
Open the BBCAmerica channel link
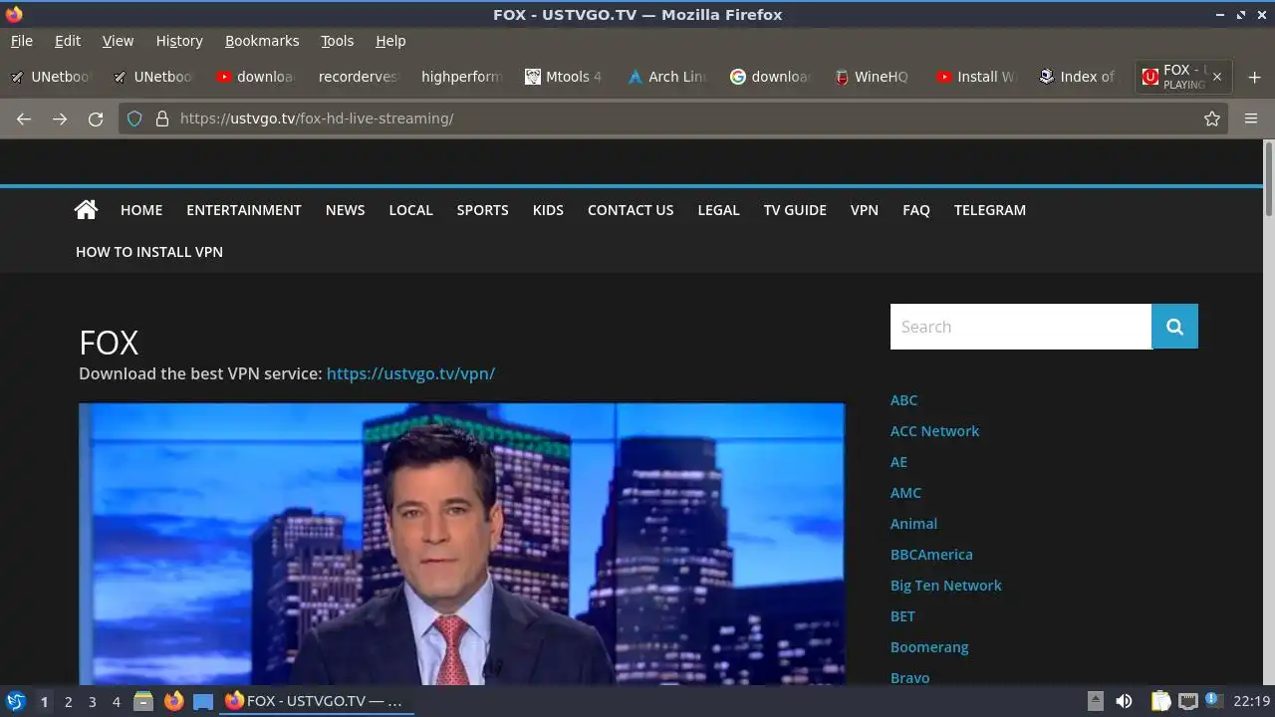point(931,555)
